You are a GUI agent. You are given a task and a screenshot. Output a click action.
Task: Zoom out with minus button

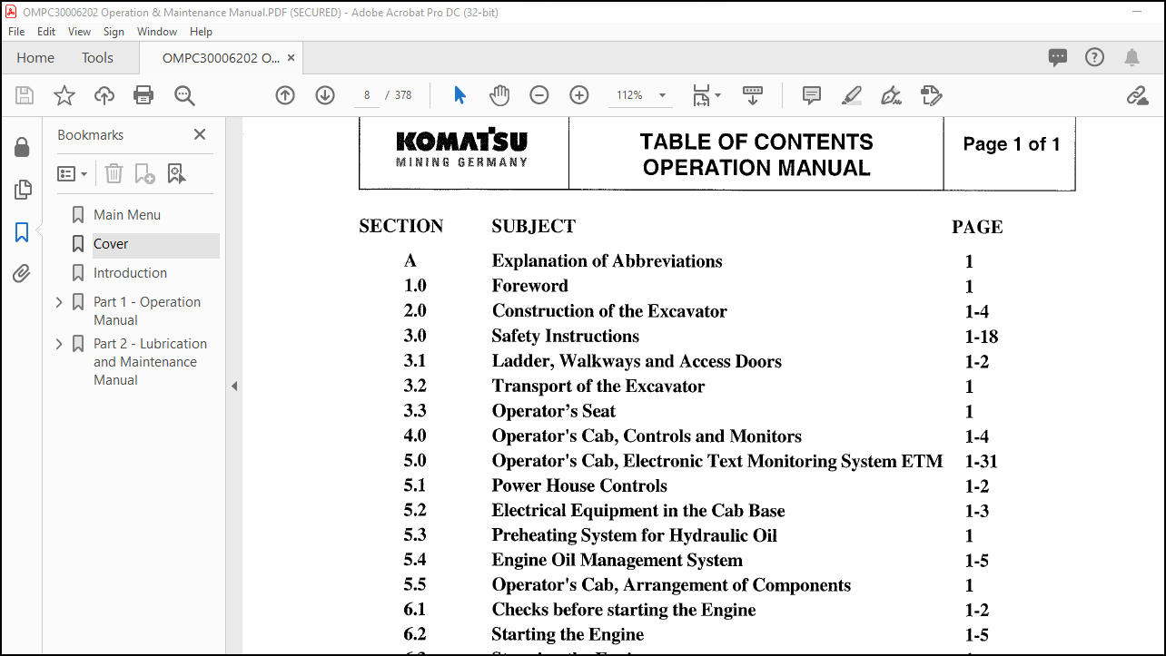539,95
